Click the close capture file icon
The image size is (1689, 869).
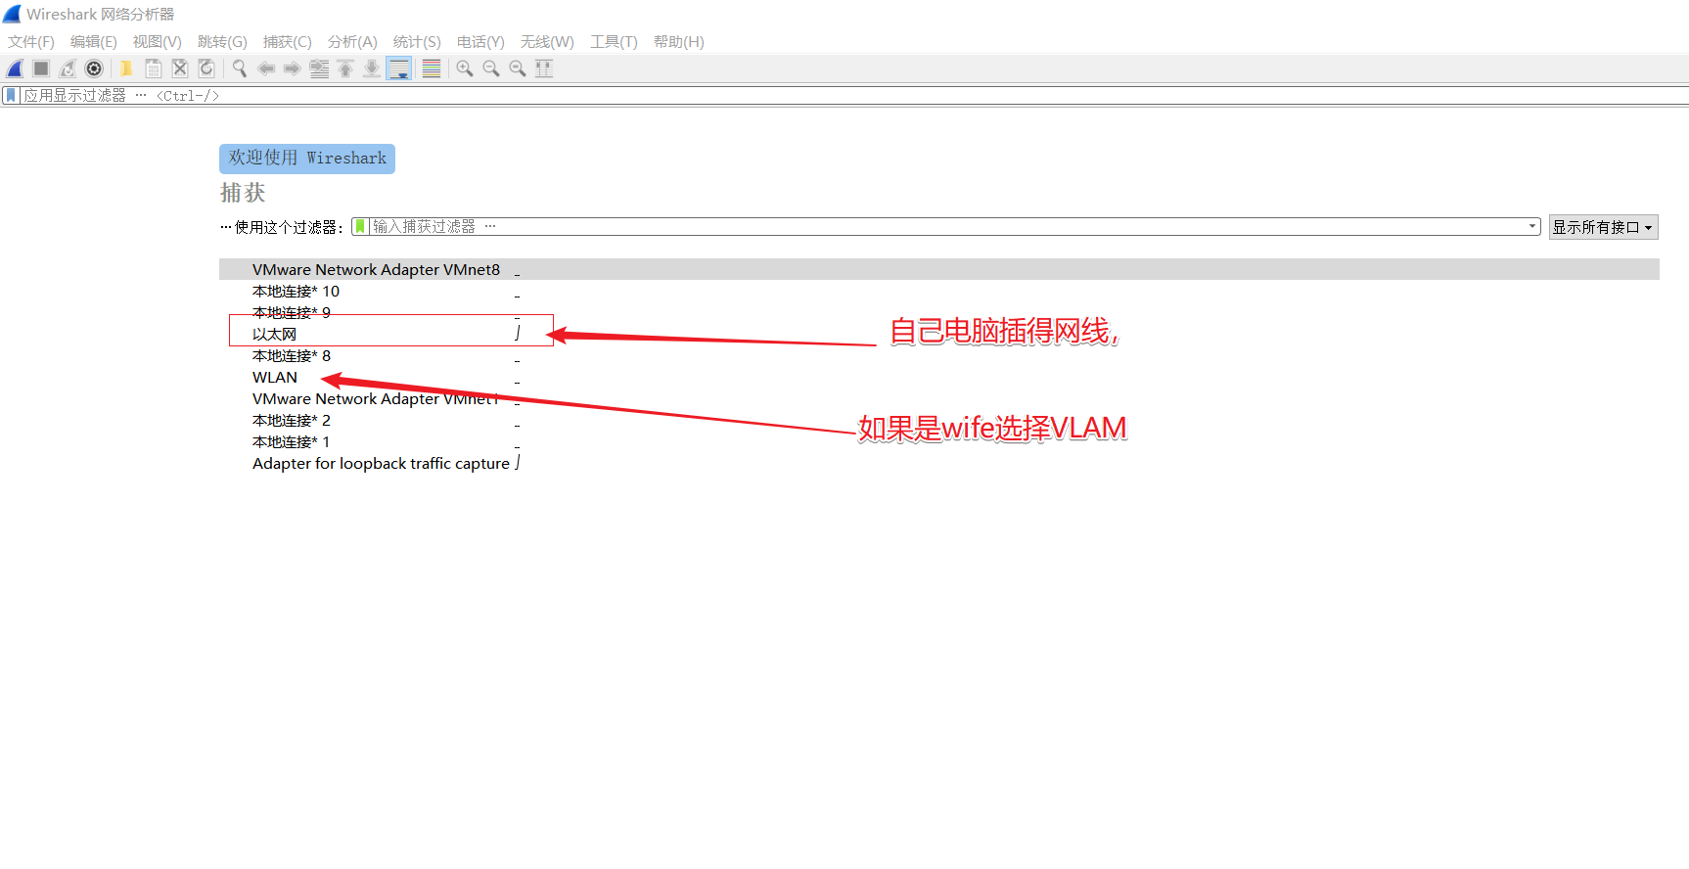coord(180,69)
